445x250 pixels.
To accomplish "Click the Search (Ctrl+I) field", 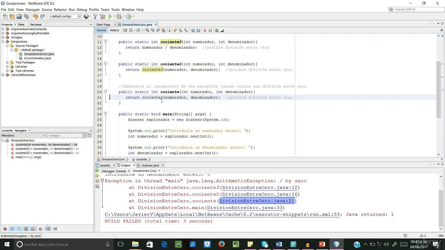I will [x=416, y=9].
